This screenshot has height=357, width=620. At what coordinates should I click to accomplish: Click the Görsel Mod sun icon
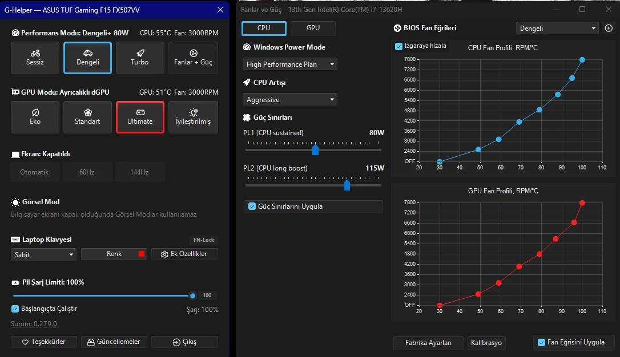(15, 202)
